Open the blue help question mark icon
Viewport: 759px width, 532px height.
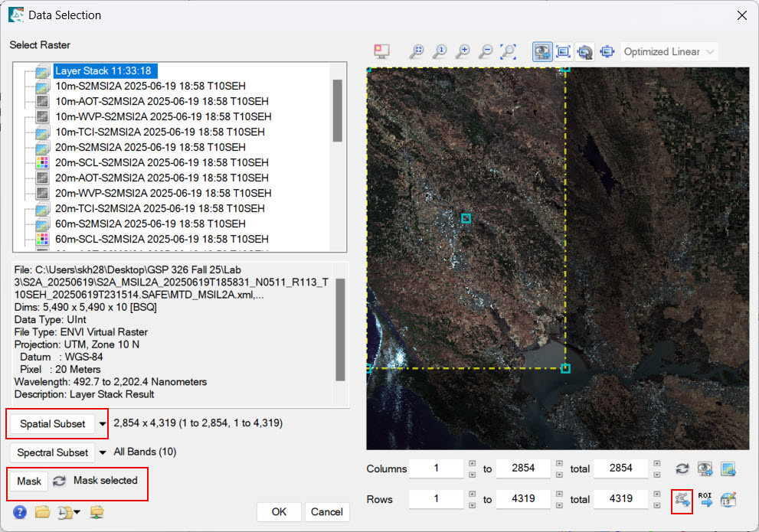(x=20, y=512)
